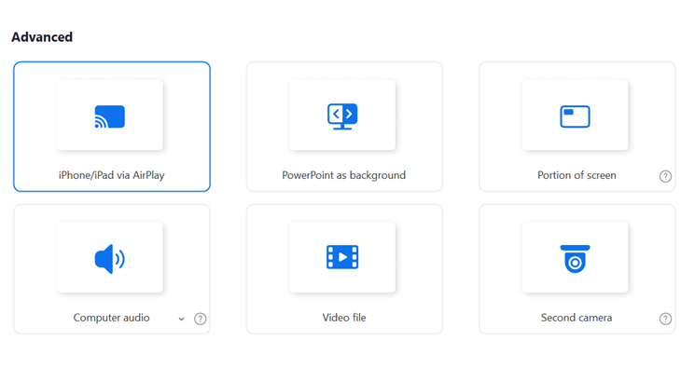Choose the Second camera label

[x=577, y=318]
